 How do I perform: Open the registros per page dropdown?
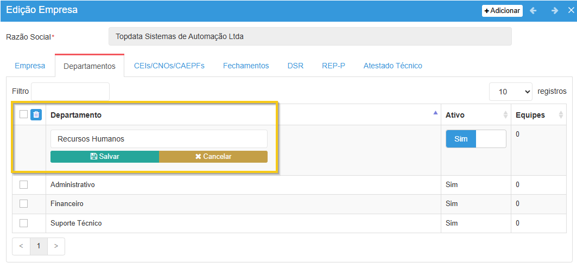point(510,92)
